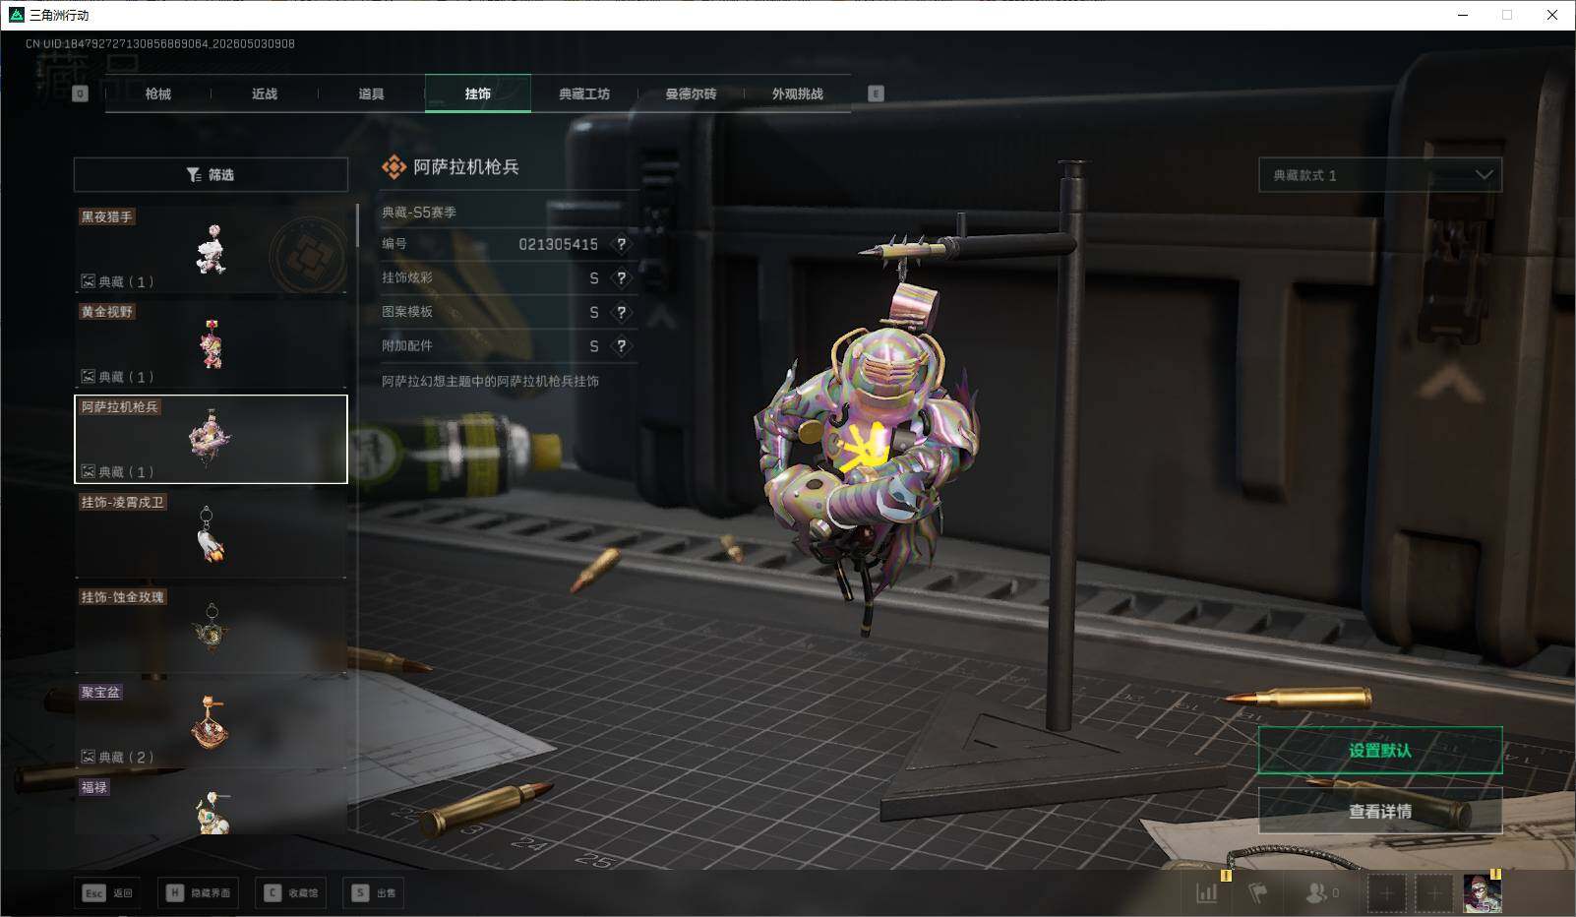Screen dimensions: 1576x917
Task: Click the filter funnel icon
Action: [194, 174]
